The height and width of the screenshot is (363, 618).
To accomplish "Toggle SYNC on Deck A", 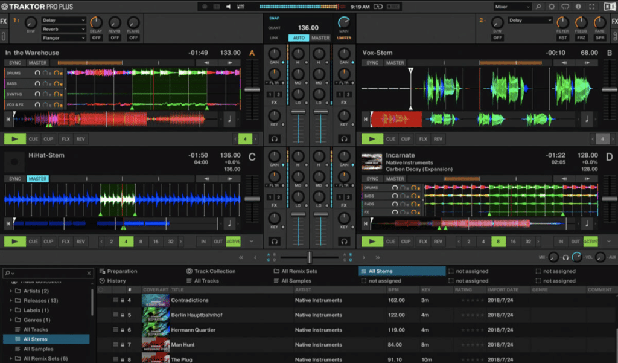I will click(15, 63).
